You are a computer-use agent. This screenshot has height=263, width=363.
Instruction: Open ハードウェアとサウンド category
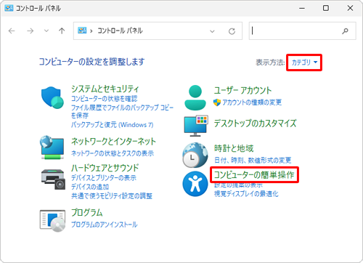click(105, 168)
